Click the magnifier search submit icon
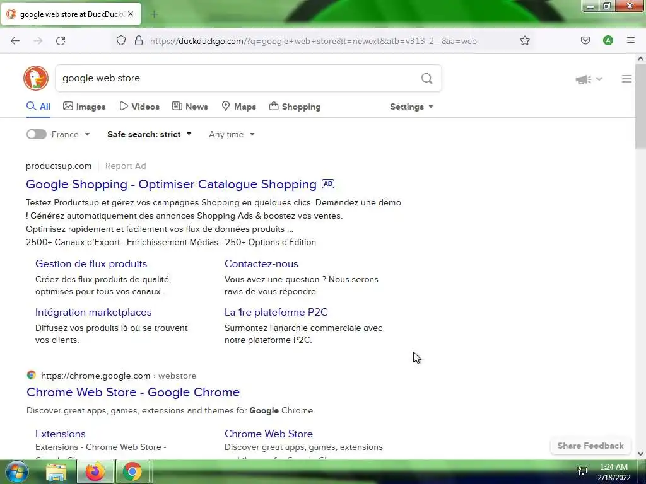 pyautogui.click(x=427, y=78)
